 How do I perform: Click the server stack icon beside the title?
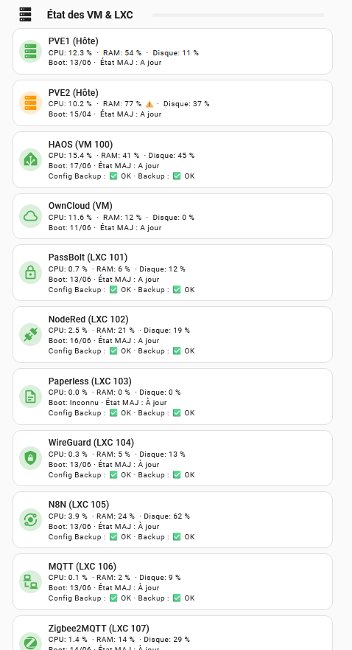click(x=25, y=15)
